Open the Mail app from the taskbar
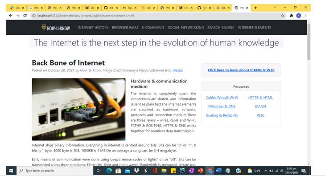 tap(127, 171)
